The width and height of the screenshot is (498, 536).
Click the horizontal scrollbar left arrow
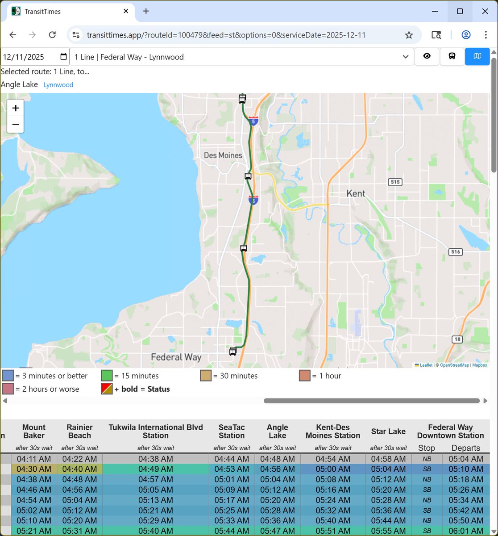(x=4, y=401)
